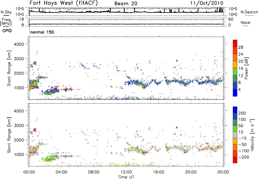Click the '08:00' time axis tick label
This screenshot has height=179, width=258.
[x=94, y=172]
